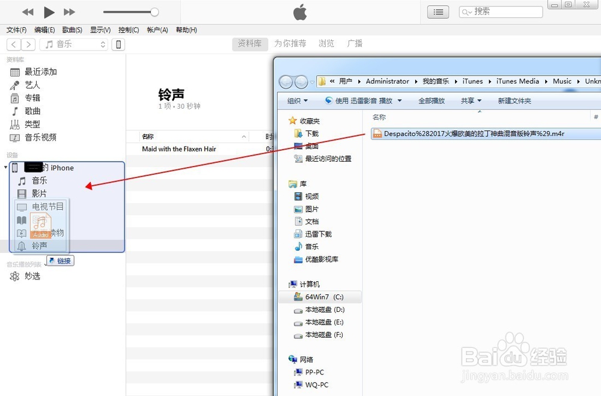Image resolution: width=601 pixels, height=396 pixels.
Task: Open 铃声 under the iPhone device
Action: click(40, 246)
